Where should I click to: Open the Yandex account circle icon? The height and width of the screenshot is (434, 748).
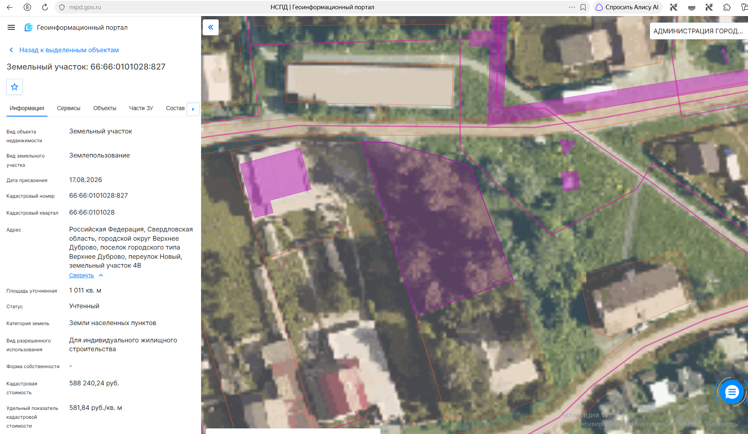click(x=27, y=7)
